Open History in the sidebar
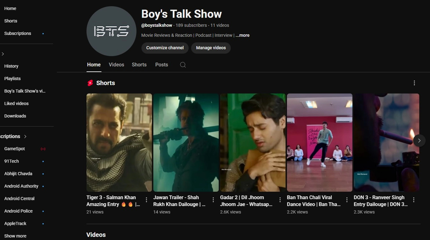The image size is (430, 240). pyautogui.click(x=11, y=66)
